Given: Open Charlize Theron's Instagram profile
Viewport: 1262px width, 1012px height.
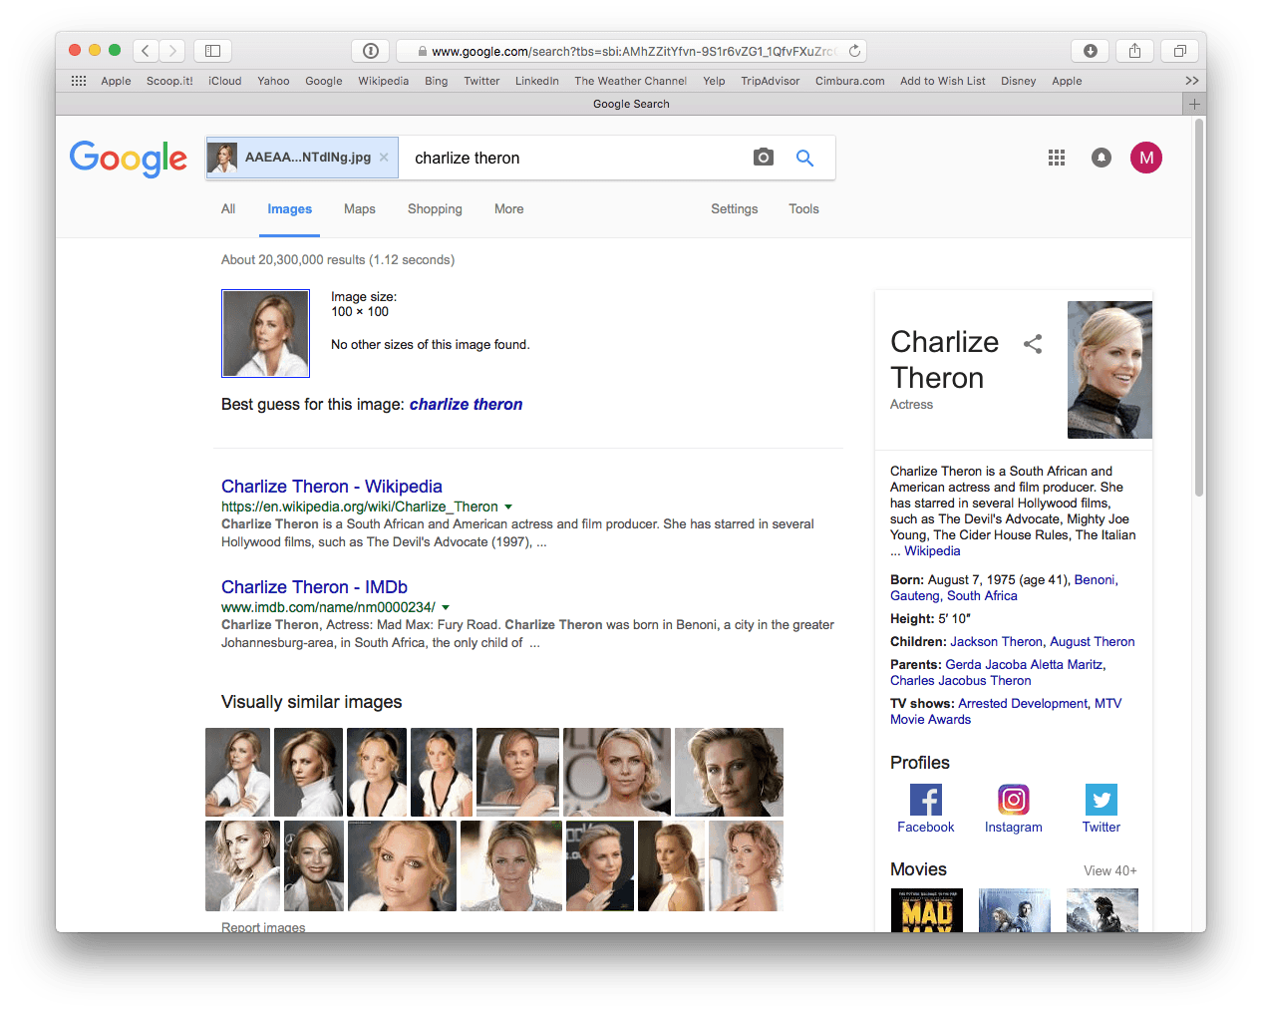Looking at the screenshot, I should [1013, 800].
